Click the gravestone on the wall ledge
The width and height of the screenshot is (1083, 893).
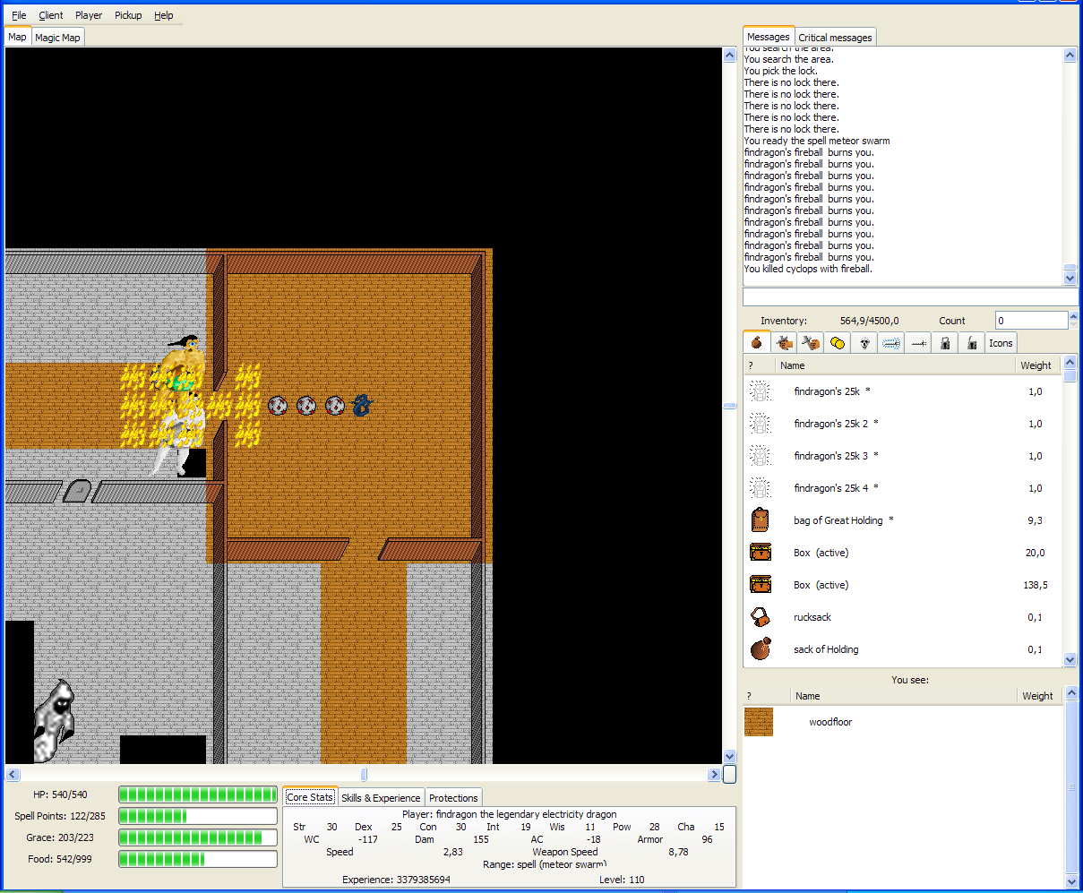(x=77, y=491)
